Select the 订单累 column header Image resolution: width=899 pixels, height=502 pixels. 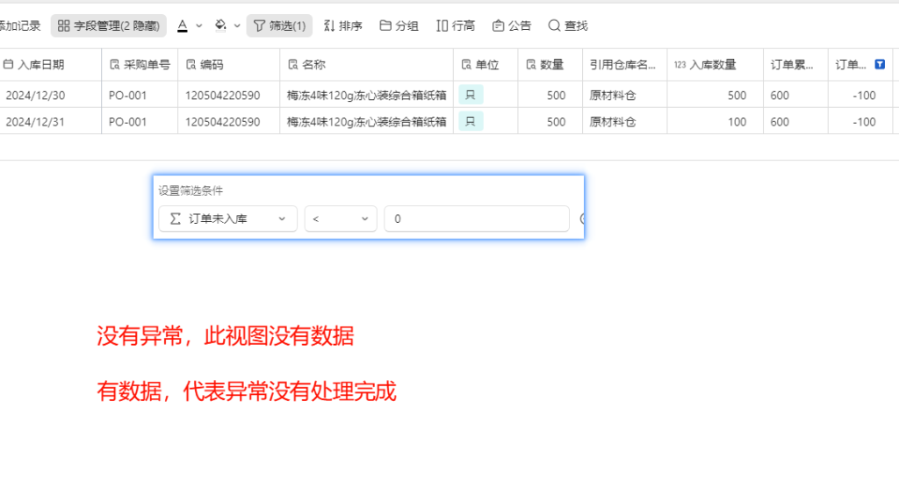tap(795, 65)
